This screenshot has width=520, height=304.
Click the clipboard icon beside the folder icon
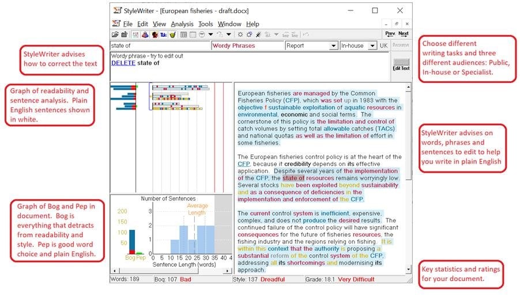[125, 35]
